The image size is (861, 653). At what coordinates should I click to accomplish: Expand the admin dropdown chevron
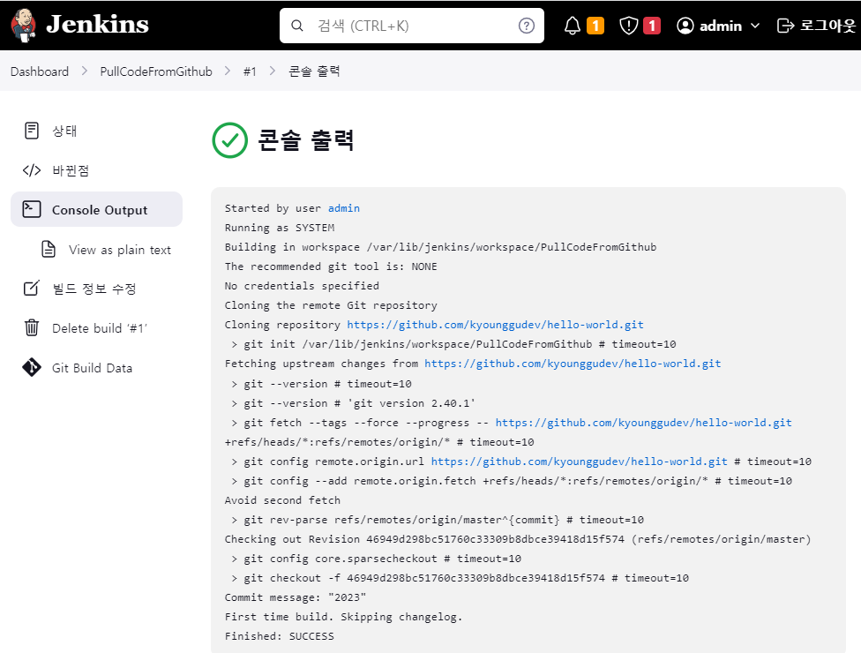pyautogui.click(x=754, y=26)
